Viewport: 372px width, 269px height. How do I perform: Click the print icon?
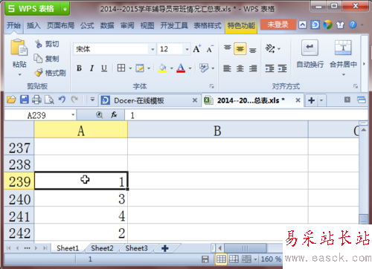pos(36,100)
